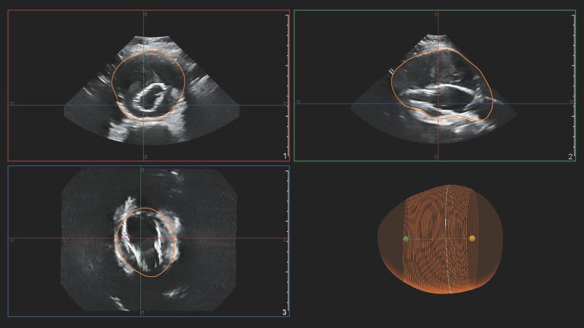584x328 pixels.
Task: Click left handle of horizontal crosshair in view 3
Action: point(12,241)
